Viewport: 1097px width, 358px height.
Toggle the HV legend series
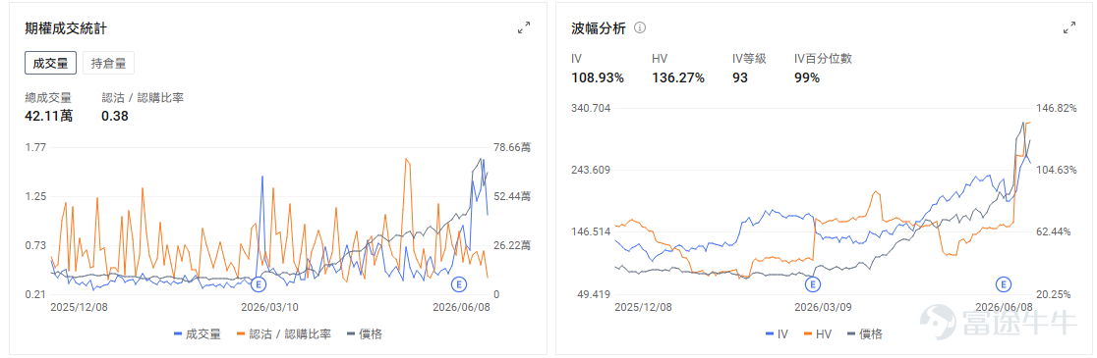click(x=818, y=334)
